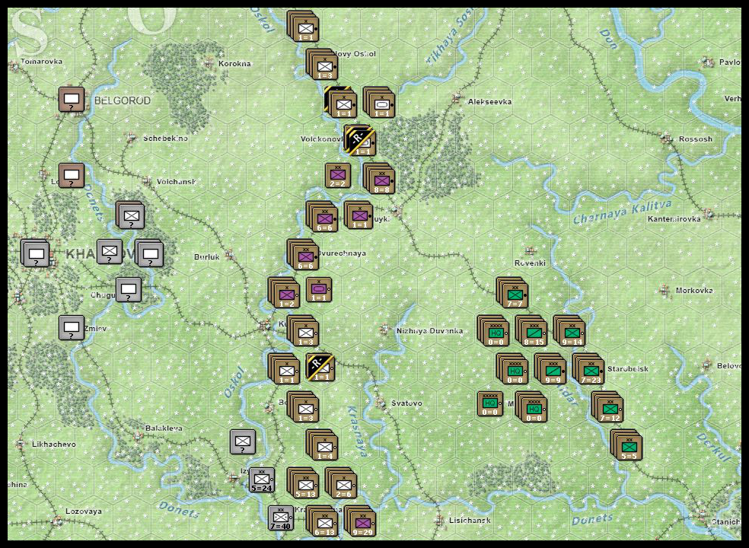
Task: Click the purple 1=1 armored unit counter
Action: pos(319,289)
